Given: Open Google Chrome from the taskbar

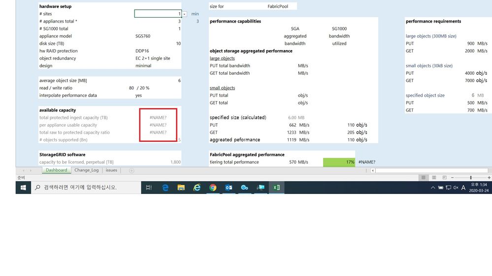Looking at the screenshot, I should point(213,188).
